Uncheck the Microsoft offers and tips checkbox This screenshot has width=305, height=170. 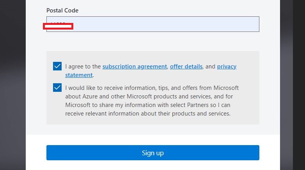57,88
